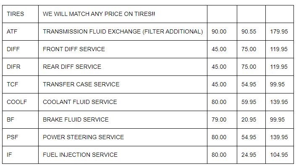Click BRAKE FLUID SERVICE description
The height and width of the screenshot is (166, 296).
coord(123,119)
